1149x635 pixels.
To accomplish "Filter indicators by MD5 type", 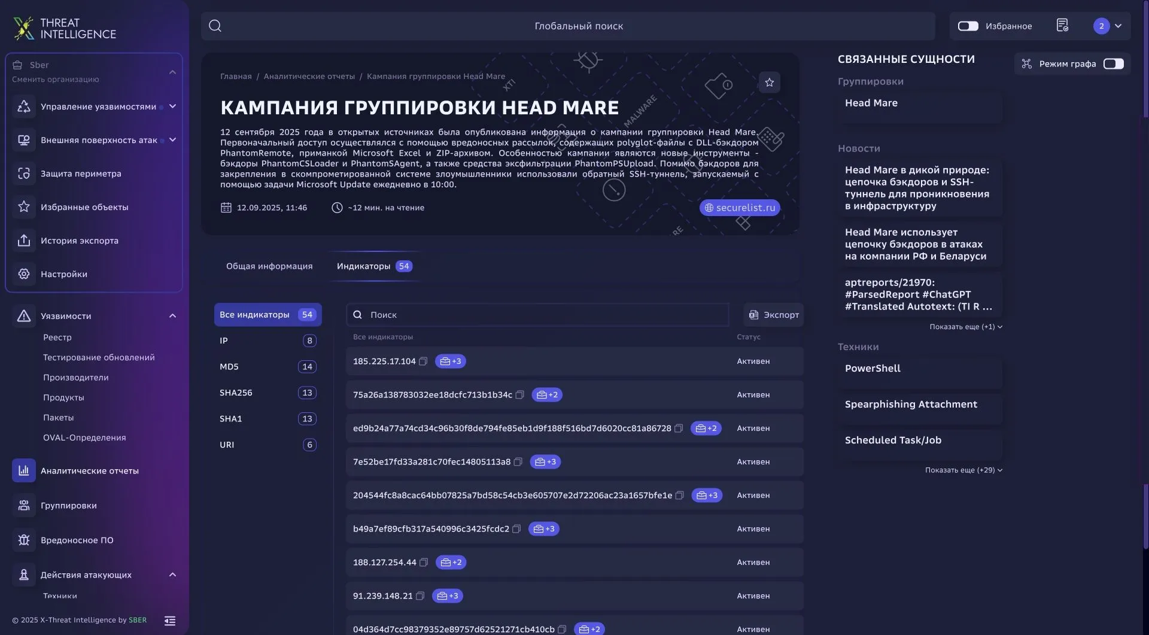I will click(x=268, y=367).
